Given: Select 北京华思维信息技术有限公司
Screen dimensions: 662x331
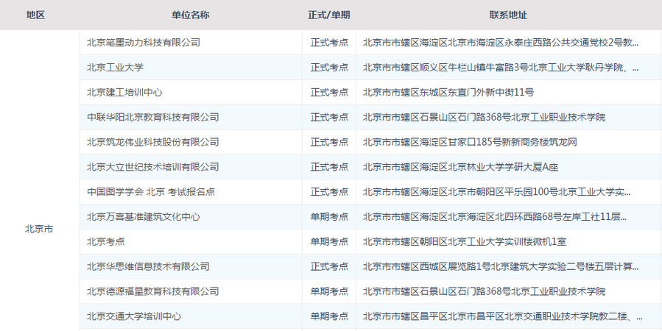Looking at the screenshot, I should (148, 266).
